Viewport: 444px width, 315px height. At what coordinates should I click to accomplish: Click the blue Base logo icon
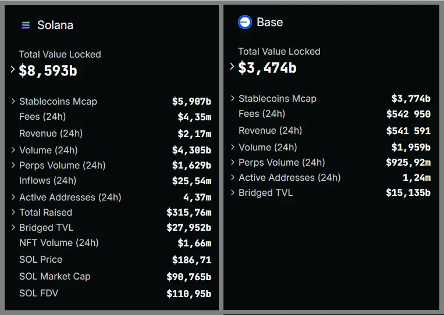[x=245, y=22]
